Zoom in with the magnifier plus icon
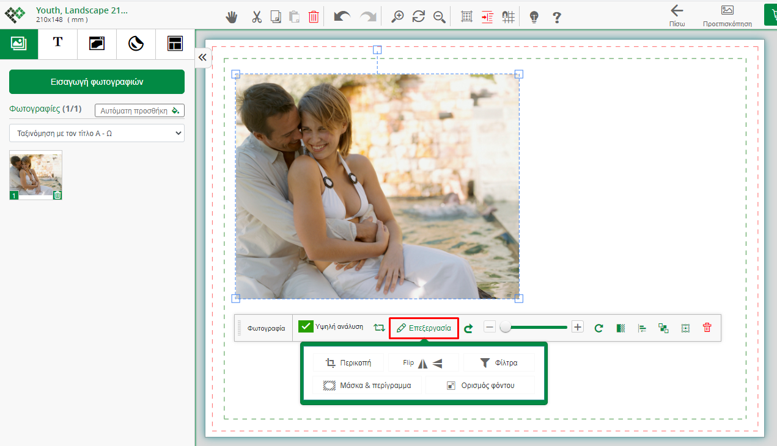 point(398,17)
